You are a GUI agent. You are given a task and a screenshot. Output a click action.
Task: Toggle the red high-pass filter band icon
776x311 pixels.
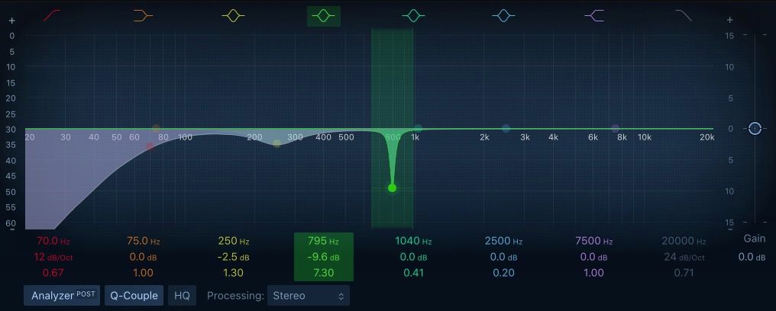51,16
